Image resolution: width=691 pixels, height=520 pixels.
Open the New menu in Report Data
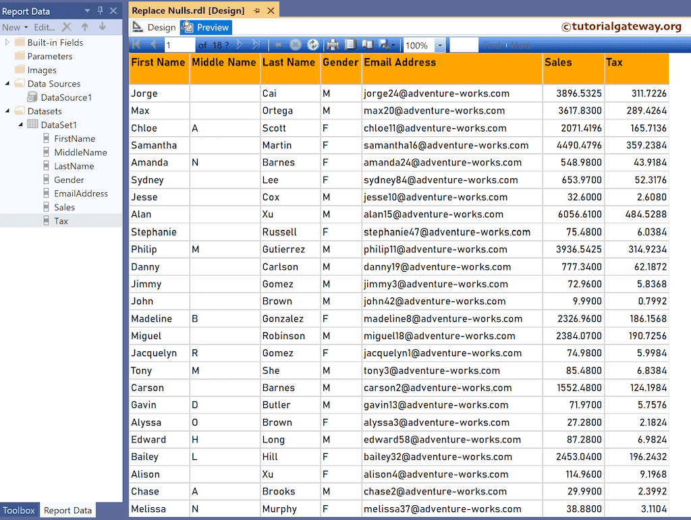[x=13, y=27]
